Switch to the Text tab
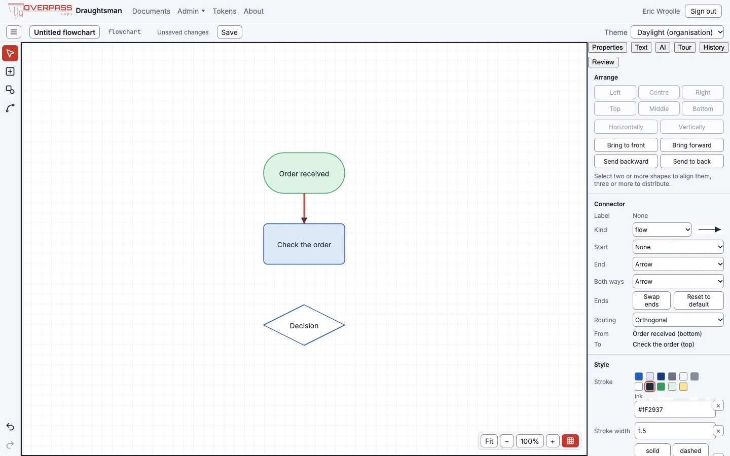This screenshot has height=456, width=730. point(641,47)
